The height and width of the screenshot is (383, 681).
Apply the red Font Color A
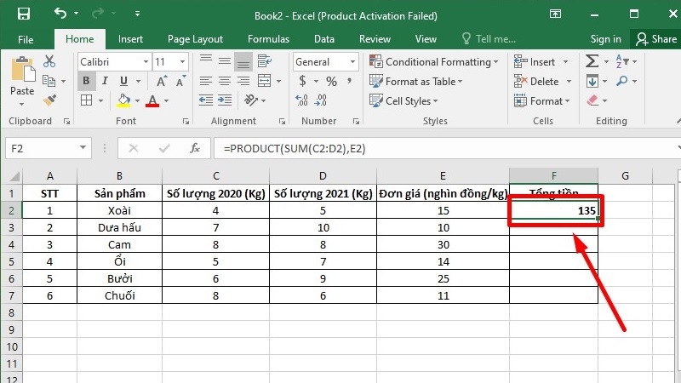(x=152, y=100)
